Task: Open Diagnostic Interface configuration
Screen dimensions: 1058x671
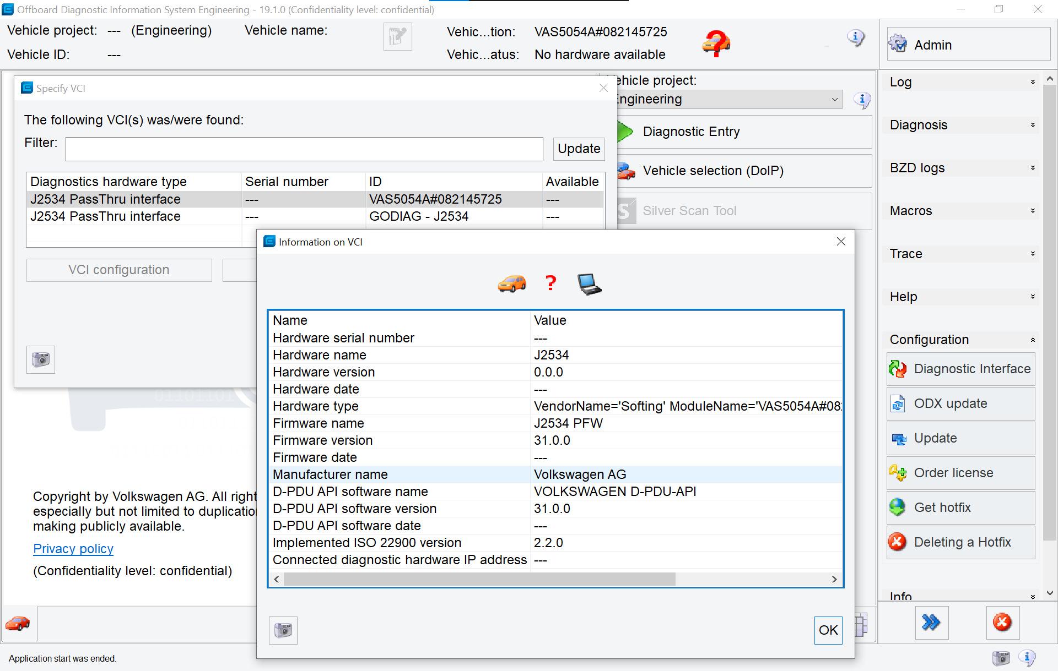Action: pyautogui.click(x=960, y=369)
